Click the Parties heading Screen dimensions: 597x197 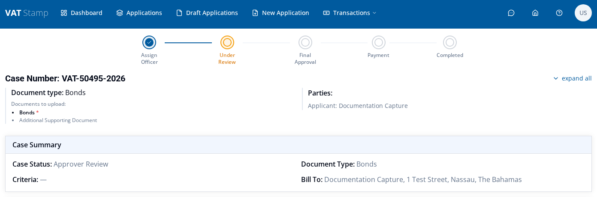click(x=320, y=93)
